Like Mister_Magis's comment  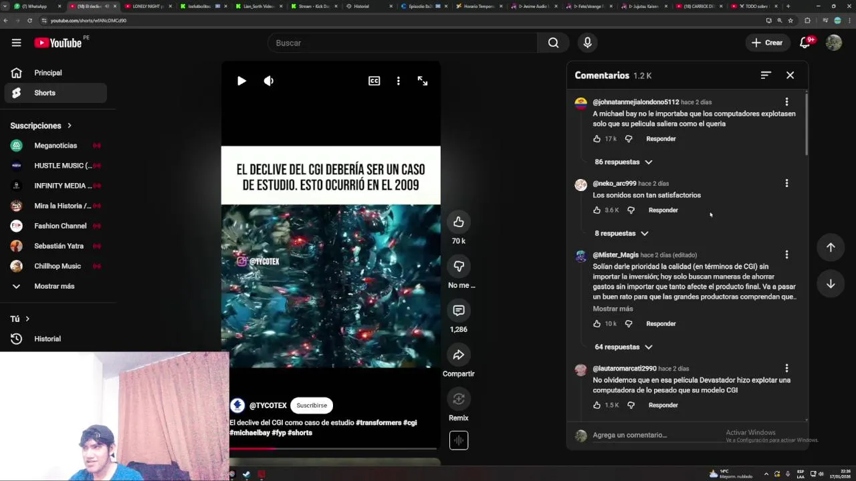597,324
